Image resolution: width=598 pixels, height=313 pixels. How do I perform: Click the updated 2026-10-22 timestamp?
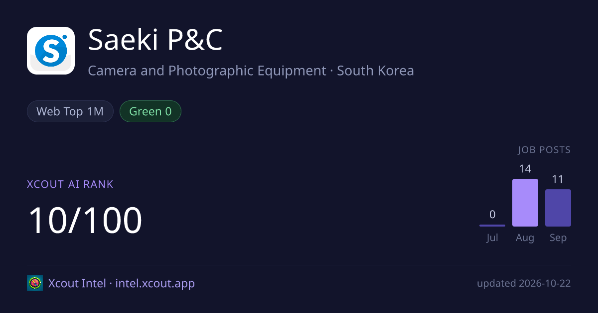524,284
